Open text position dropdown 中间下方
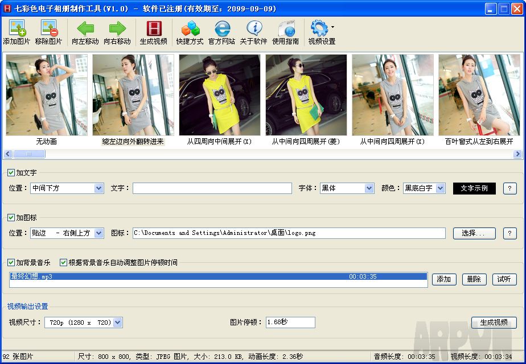The height and width of the screenshot is (364, 526). (67, 188)
